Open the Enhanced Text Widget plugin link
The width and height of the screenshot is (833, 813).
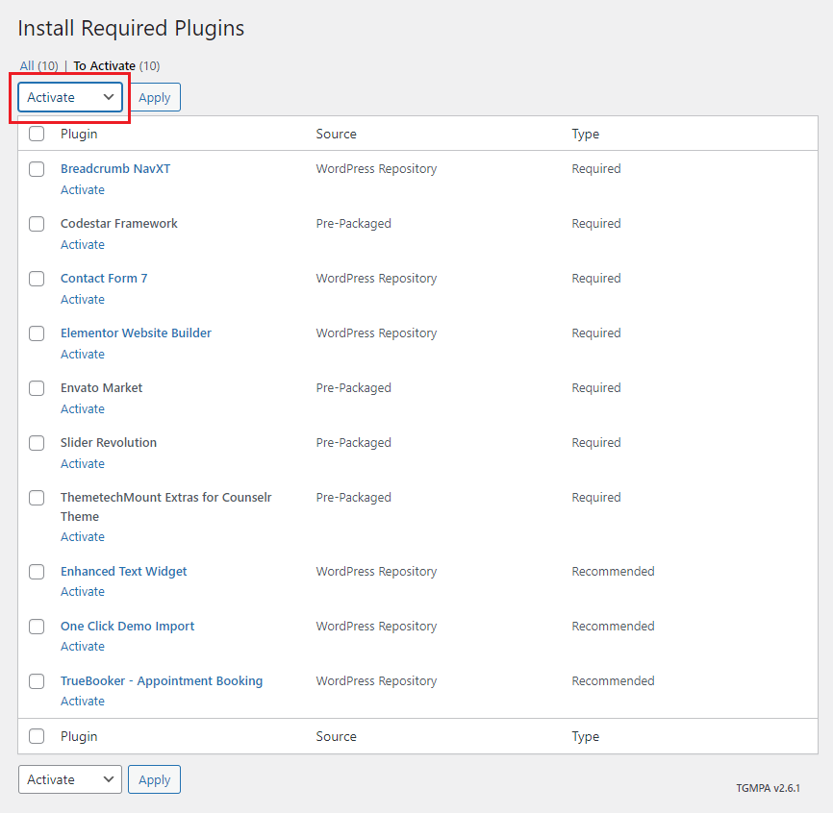pyautogui.click(x=123, y=571)
